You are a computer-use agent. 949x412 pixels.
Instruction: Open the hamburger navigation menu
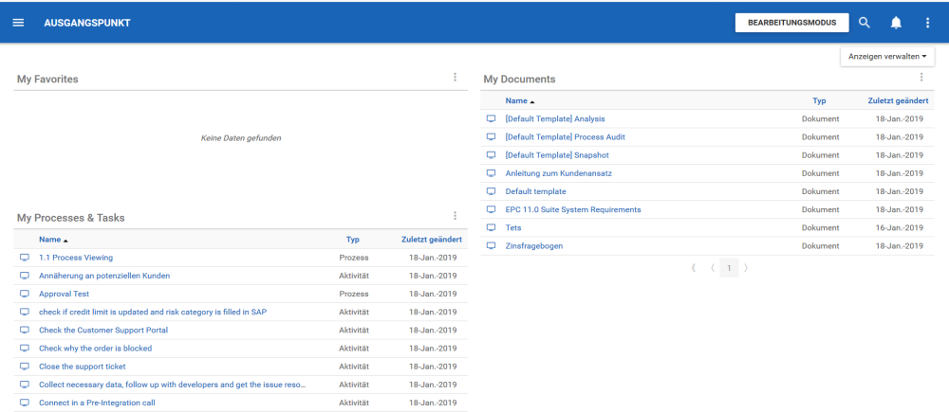click(x=18, y=23)
